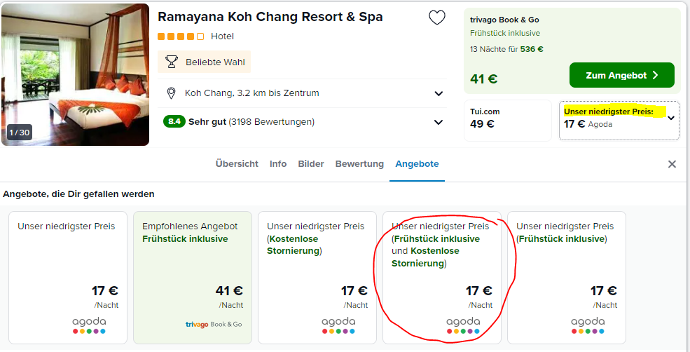The width and height of the screenshot is (690, 352).
Task: Open the hotel room photo thumbnail
Action: pyautogui.click(x=75, y=74)
